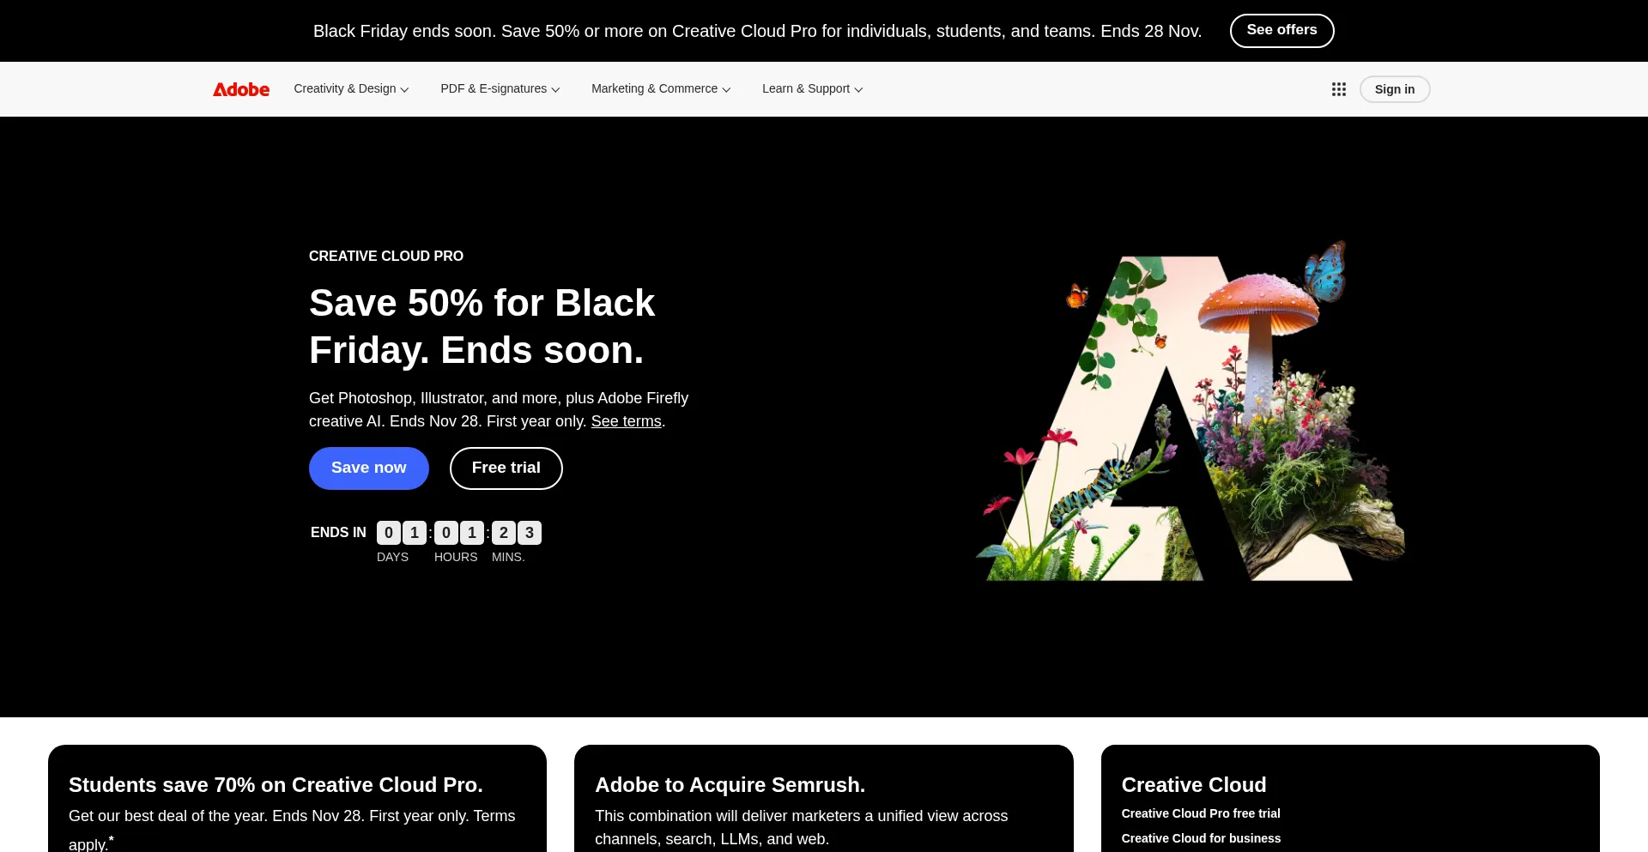Click the minutes countdown digits
Image resolution: width=1648 pixels, height=852 pixels.
click(517, 533)
